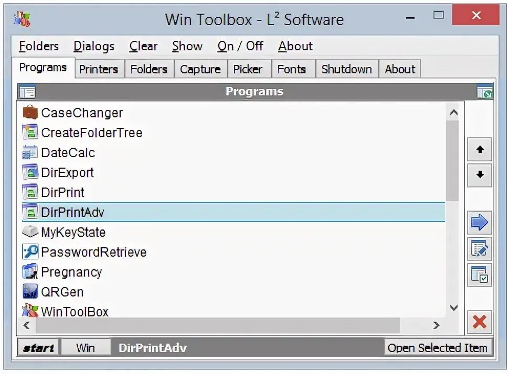Select CreateFolderTree in the list
Image resolution: width=509 pixels, height=374 pixels.
[x=233, y=132]
